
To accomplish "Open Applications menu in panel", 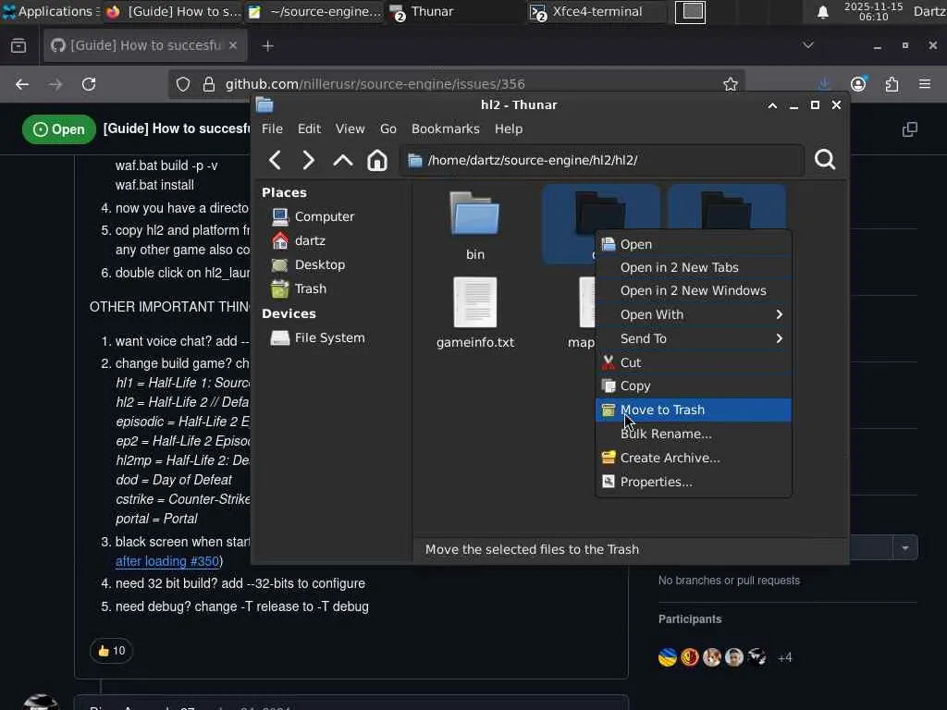I will pos(48,11).
